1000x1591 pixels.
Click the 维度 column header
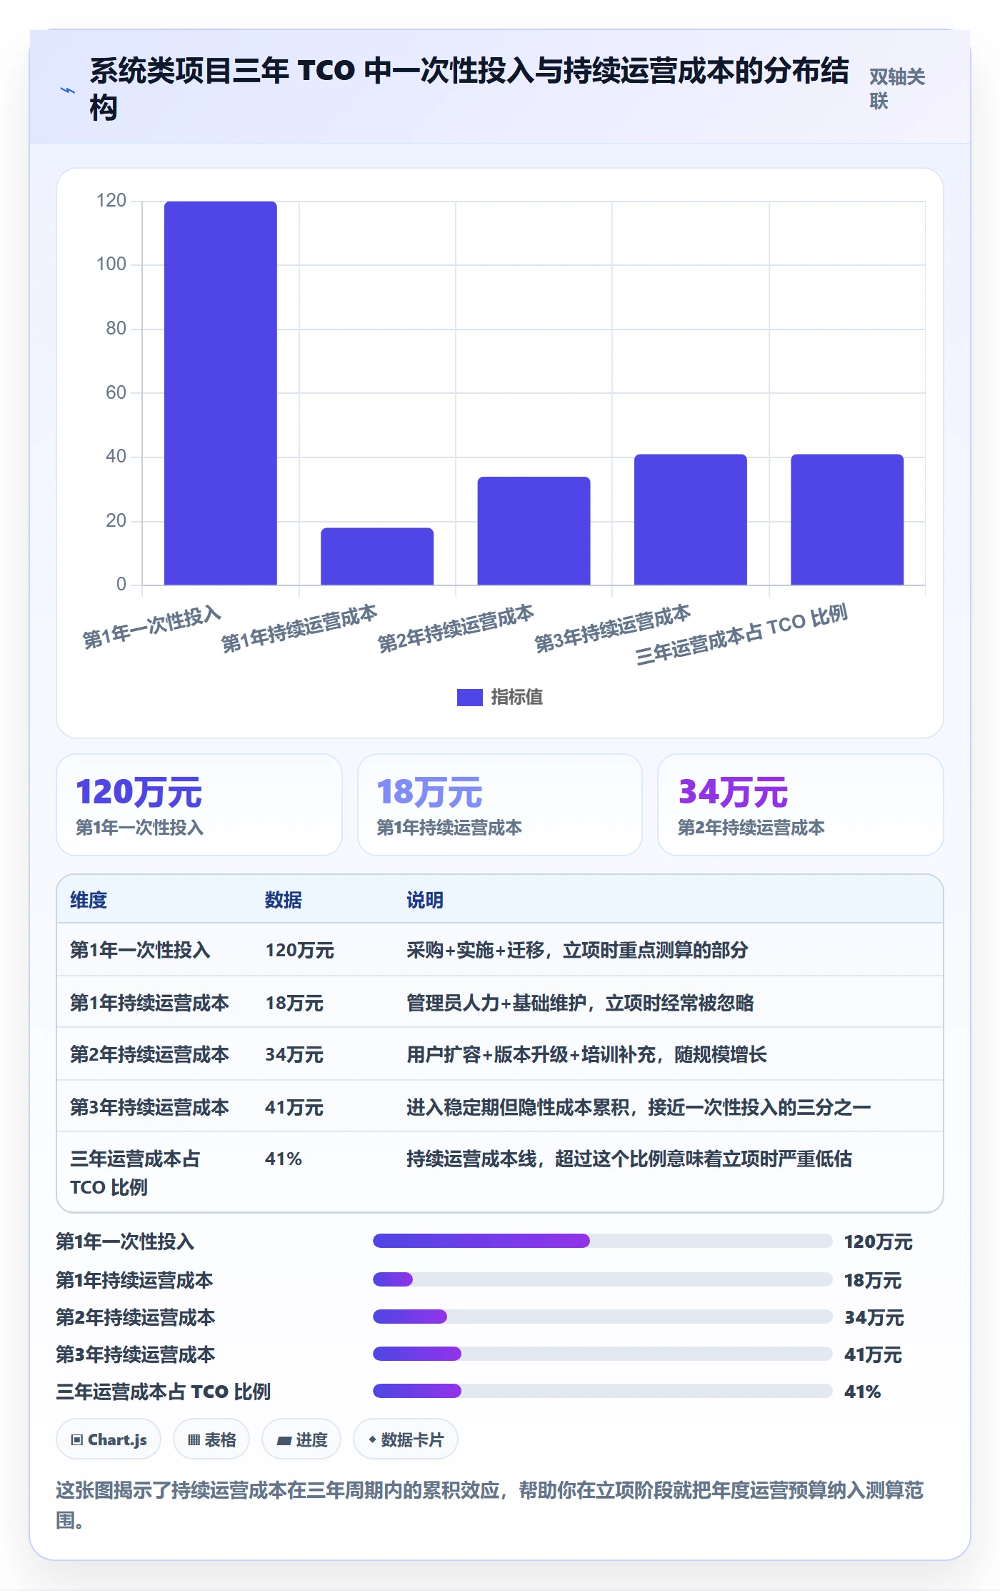(x=89, y=900)
